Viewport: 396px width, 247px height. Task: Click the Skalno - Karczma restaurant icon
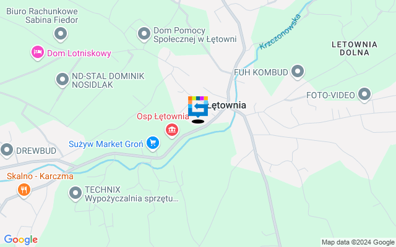pos(24,190)
